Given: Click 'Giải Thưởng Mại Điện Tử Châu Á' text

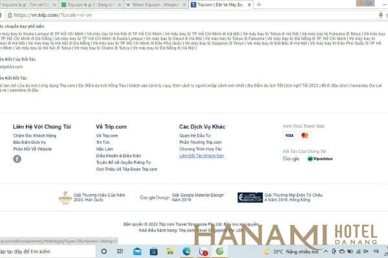Looking at the screenshot, I should point(293,197).
